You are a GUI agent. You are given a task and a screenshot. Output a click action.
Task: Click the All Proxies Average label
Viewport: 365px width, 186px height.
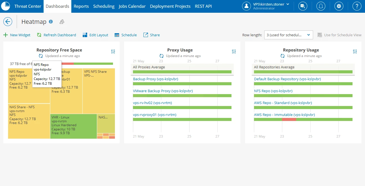149,67
